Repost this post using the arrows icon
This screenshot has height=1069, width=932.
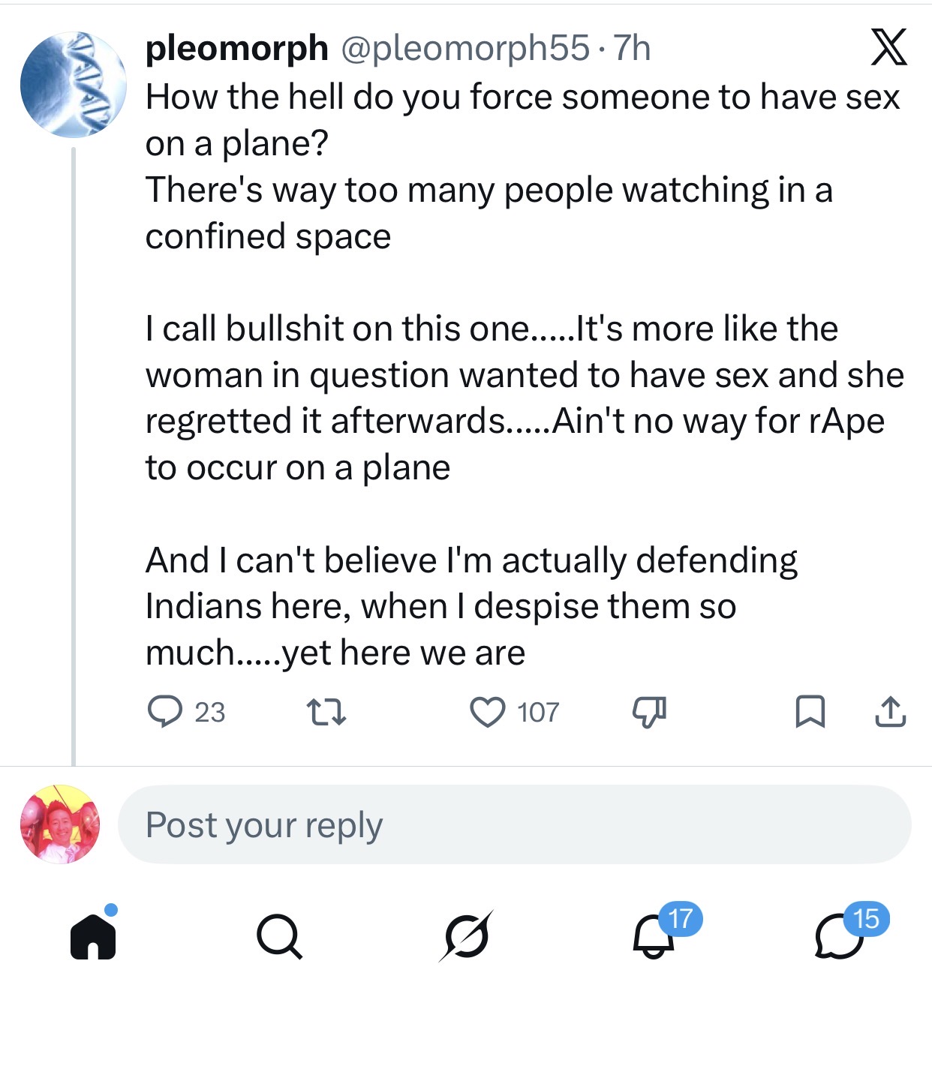tap(326, 712)
